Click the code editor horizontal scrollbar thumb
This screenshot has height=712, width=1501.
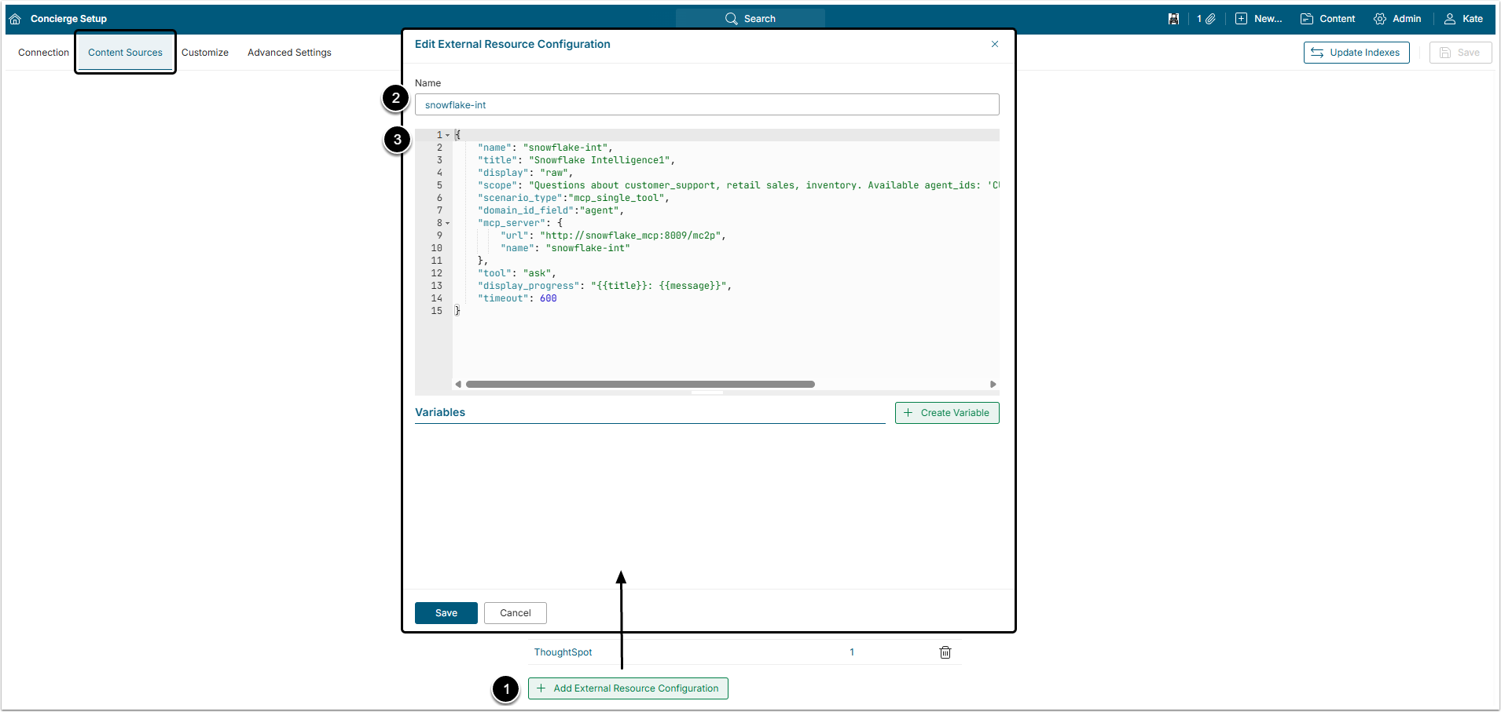point(640,384)
